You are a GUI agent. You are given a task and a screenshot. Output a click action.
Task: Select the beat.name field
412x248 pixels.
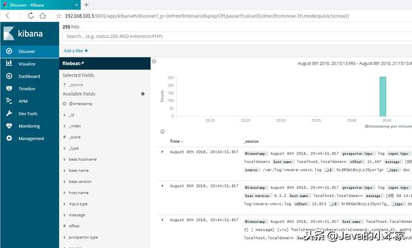[x=79, y=171]
